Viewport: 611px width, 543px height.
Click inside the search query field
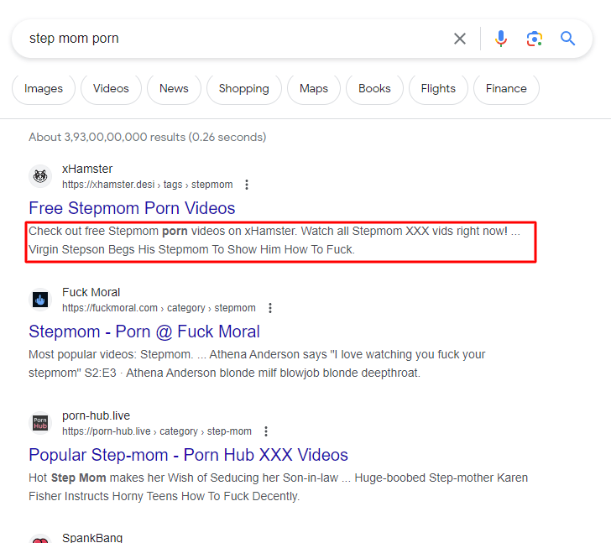tap(234, 39)
